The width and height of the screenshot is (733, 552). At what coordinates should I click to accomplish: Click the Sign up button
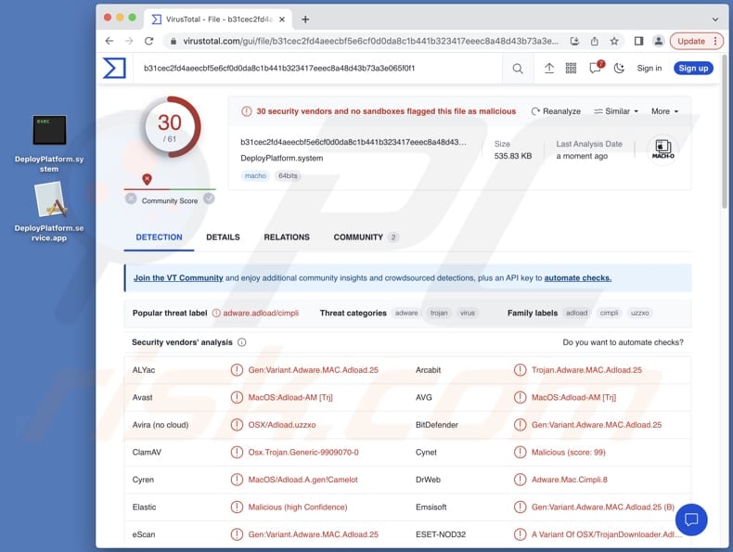tap(693, 69)
